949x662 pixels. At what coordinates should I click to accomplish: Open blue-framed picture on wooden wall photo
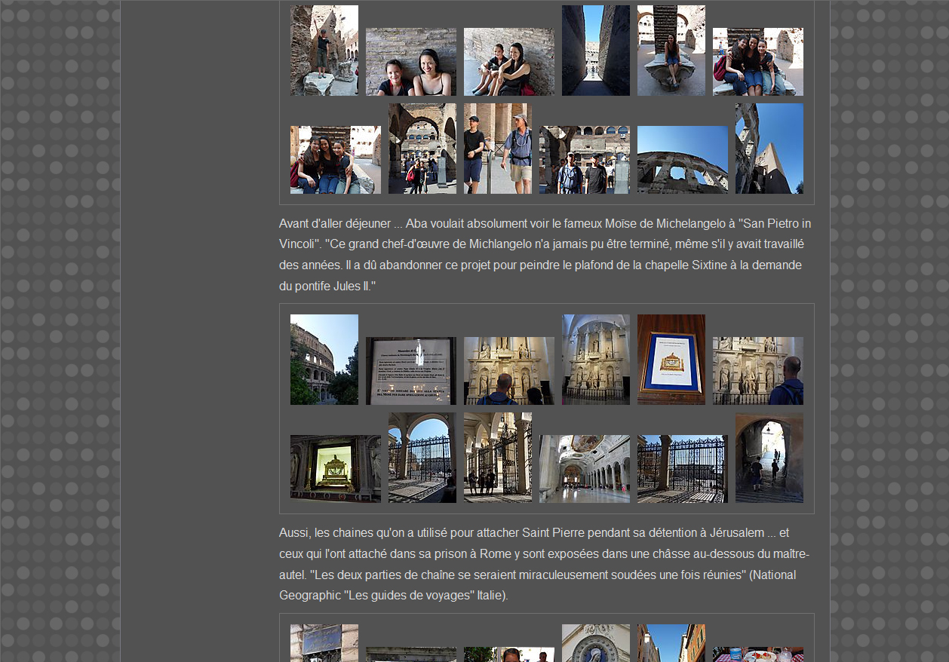point(671,360)
